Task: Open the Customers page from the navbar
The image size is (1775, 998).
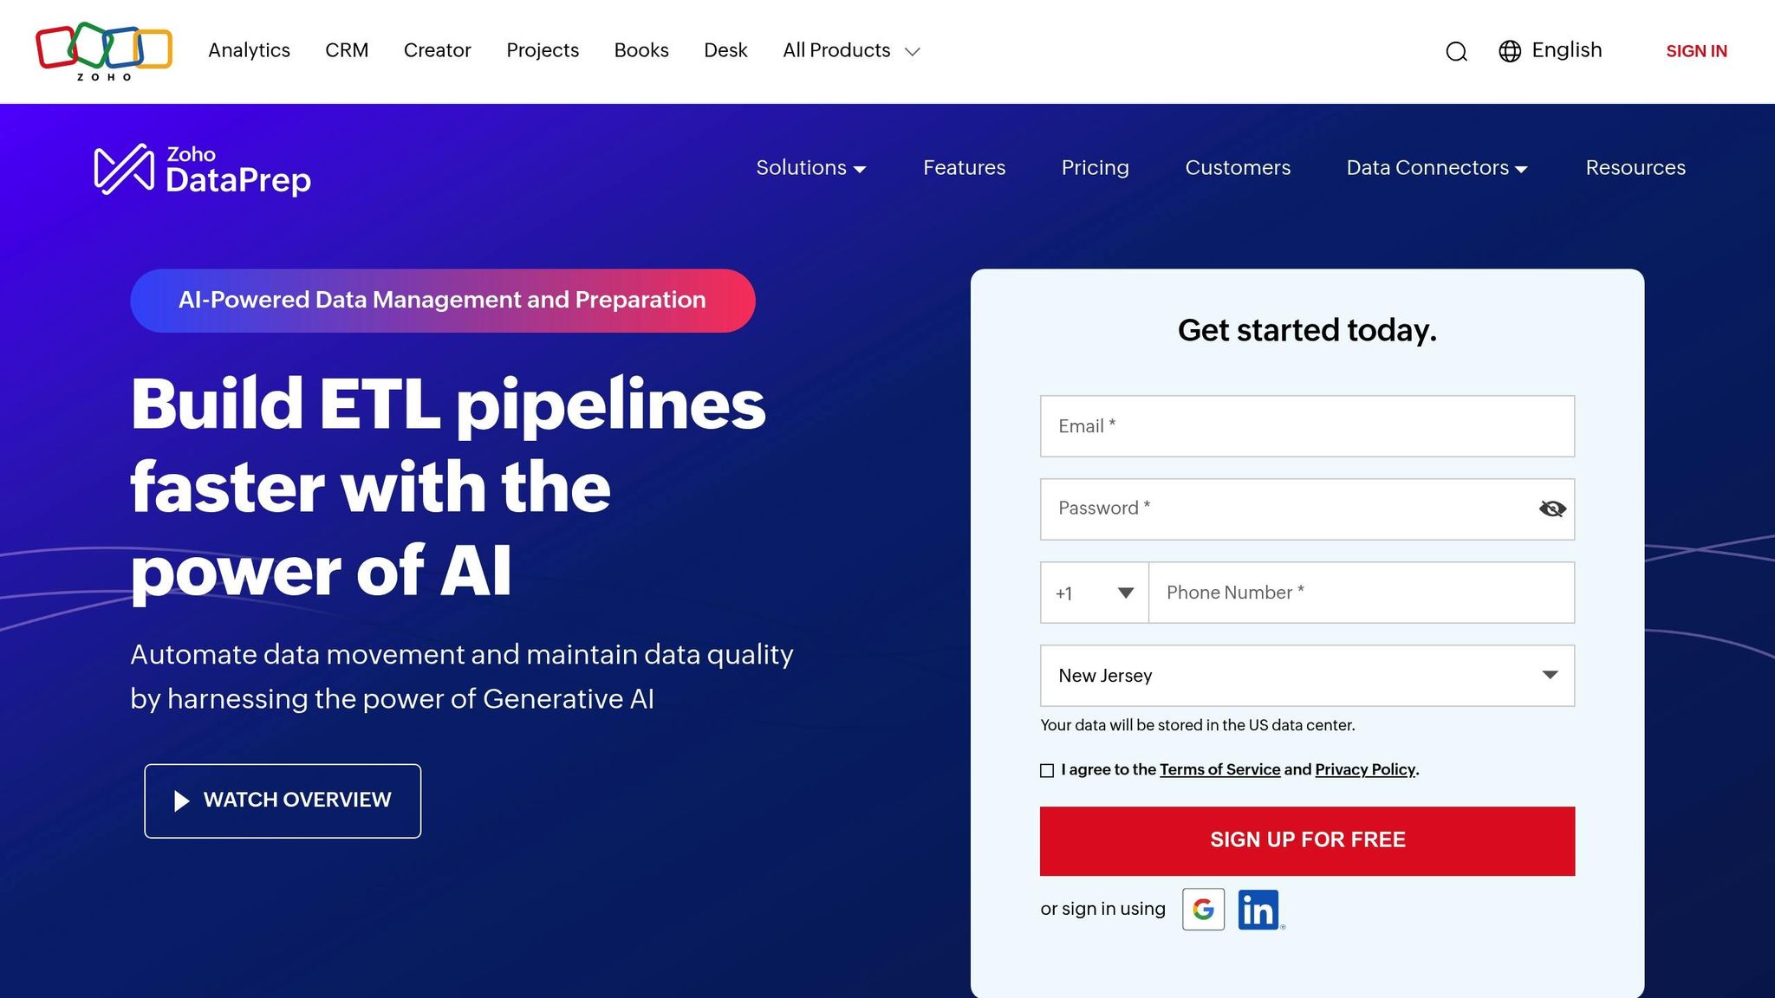Action: (1237, 168)
